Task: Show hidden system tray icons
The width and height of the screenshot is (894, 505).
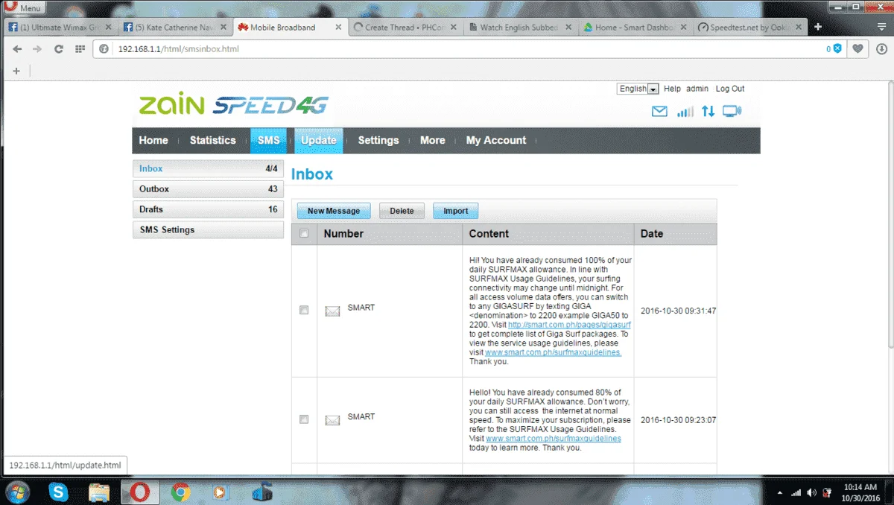Action: coord(780,492)
